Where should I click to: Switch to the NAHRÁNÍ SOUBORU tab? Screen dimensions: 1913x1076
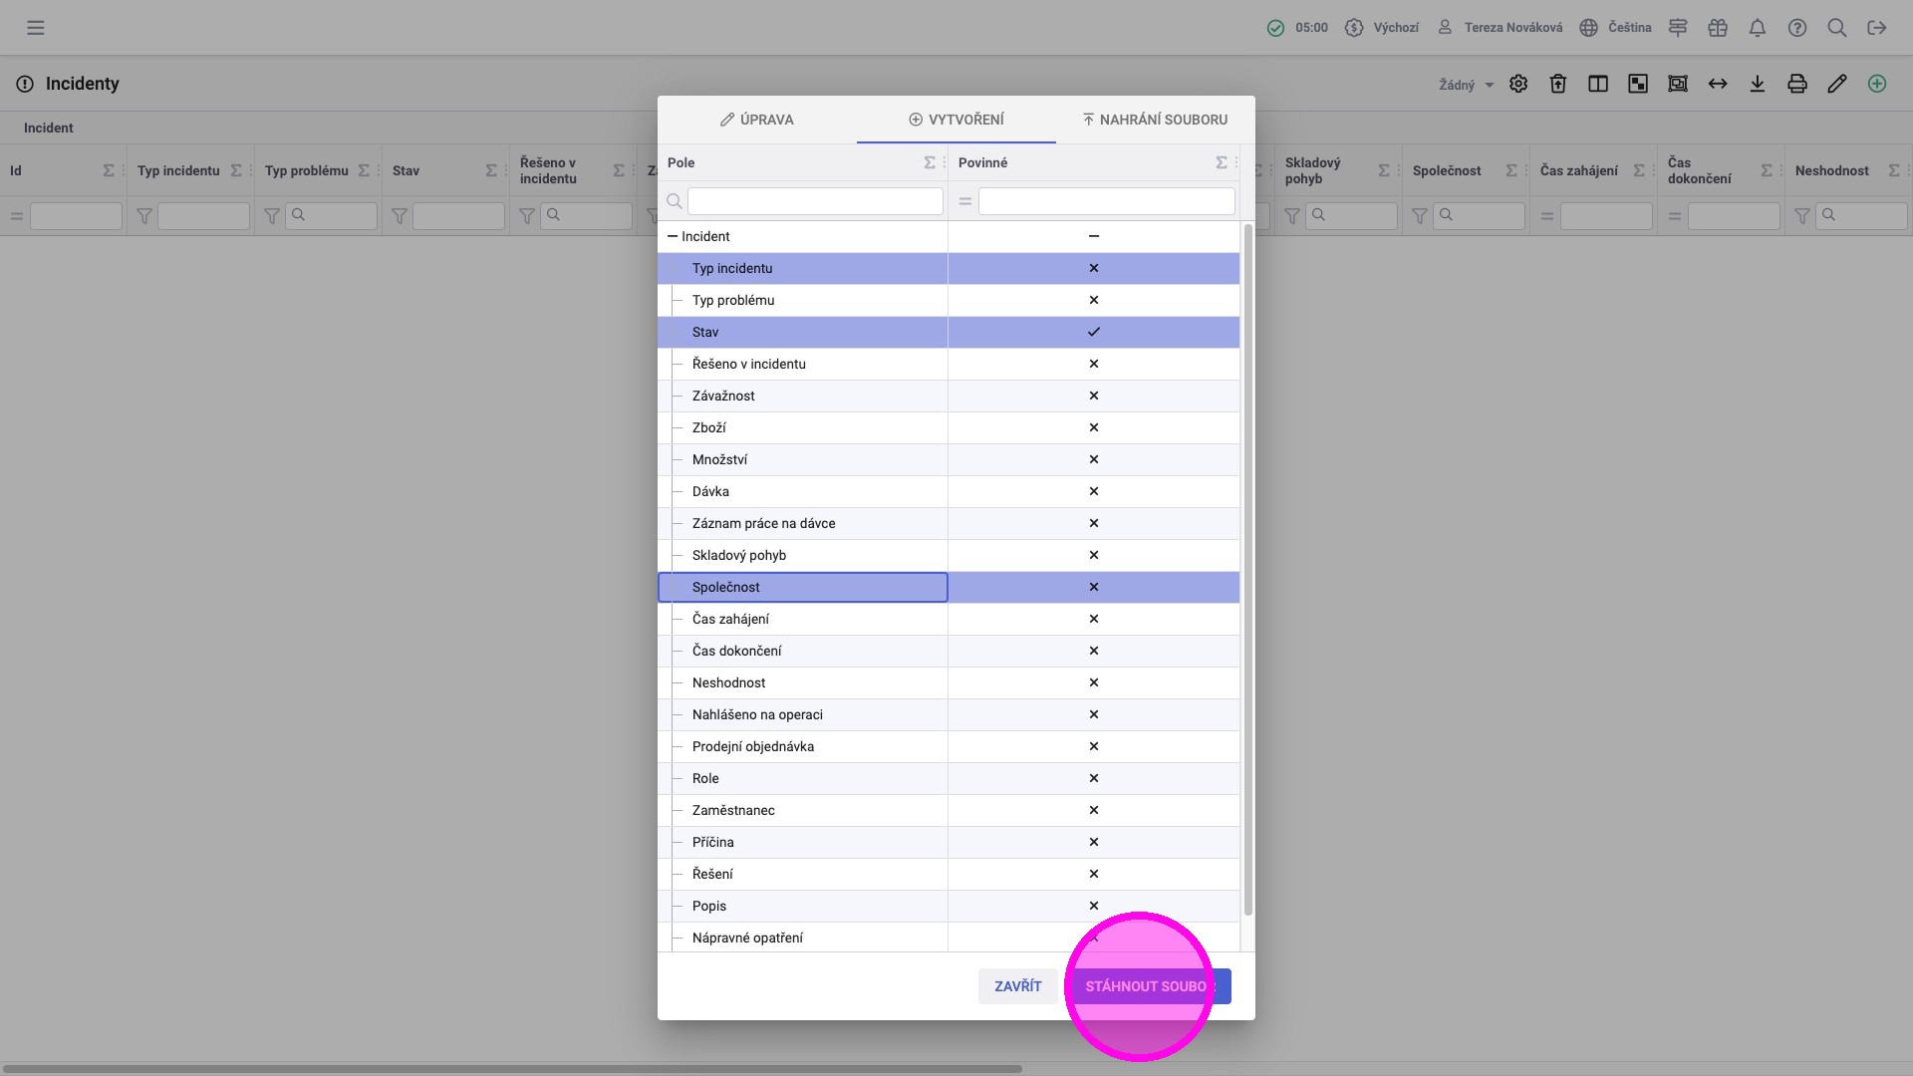click(1155, 120)
